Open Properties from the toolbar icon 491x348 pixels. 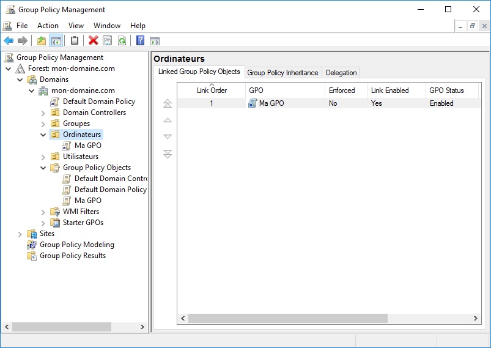[x=108, y=41]
